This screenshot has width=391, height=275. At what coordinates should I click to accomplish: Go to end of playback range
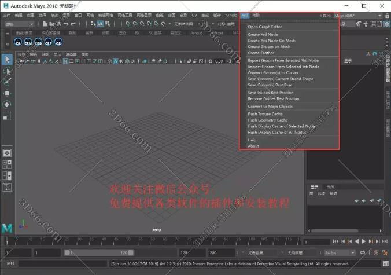[x=385, y=241]
